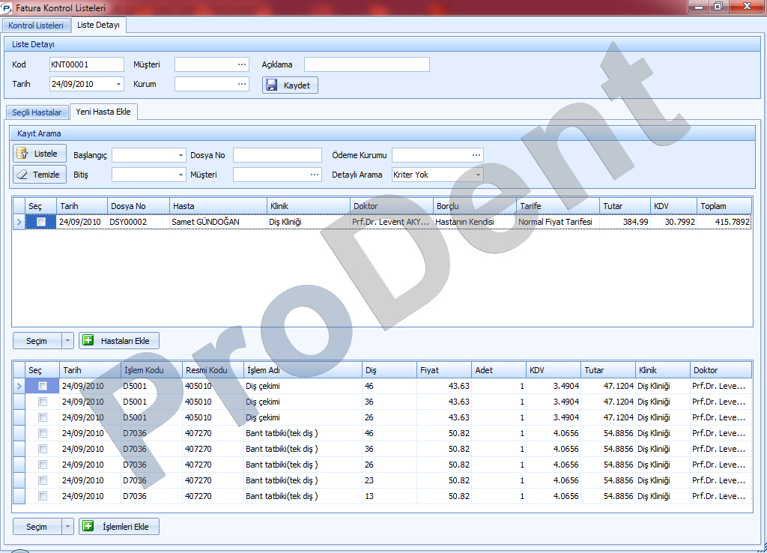
Task: Click the upper Seçim button above procedures
Action: pyautogui.click(x=37, y=341)
